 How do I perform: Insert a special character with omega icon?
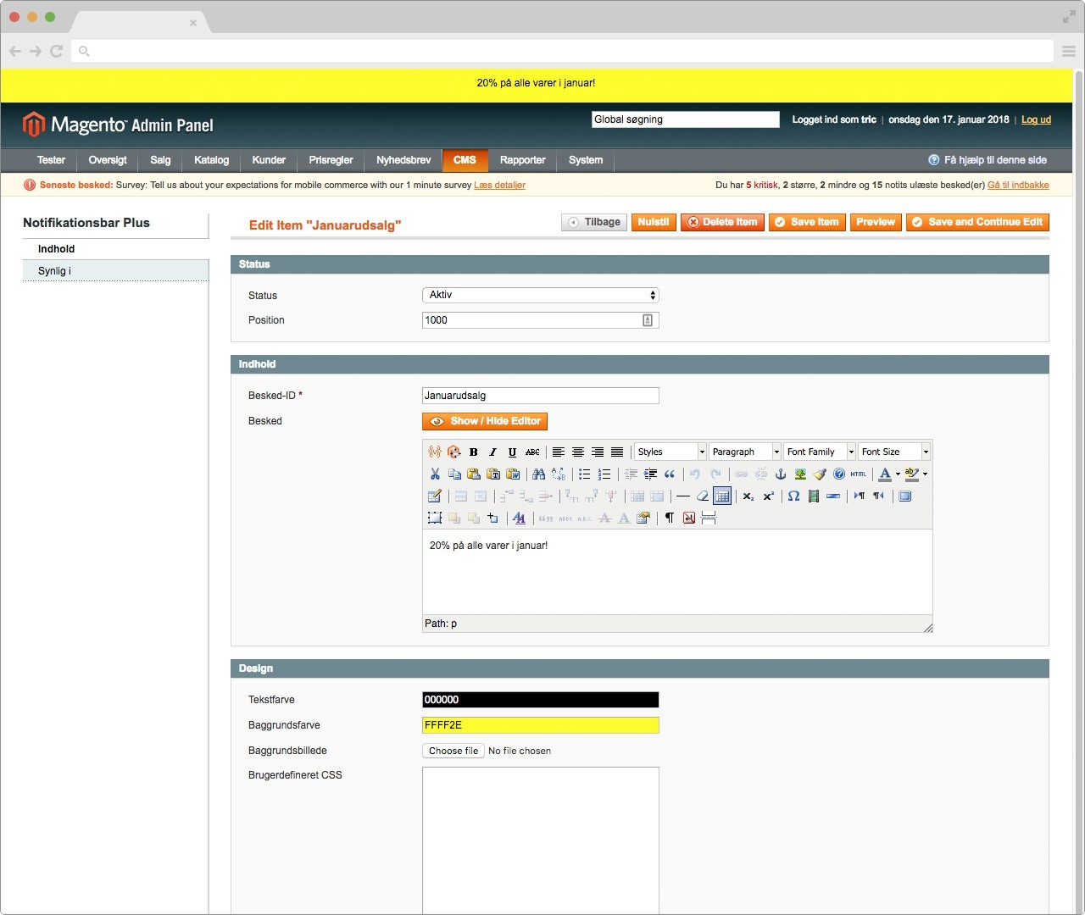click(x=793, y=496)
